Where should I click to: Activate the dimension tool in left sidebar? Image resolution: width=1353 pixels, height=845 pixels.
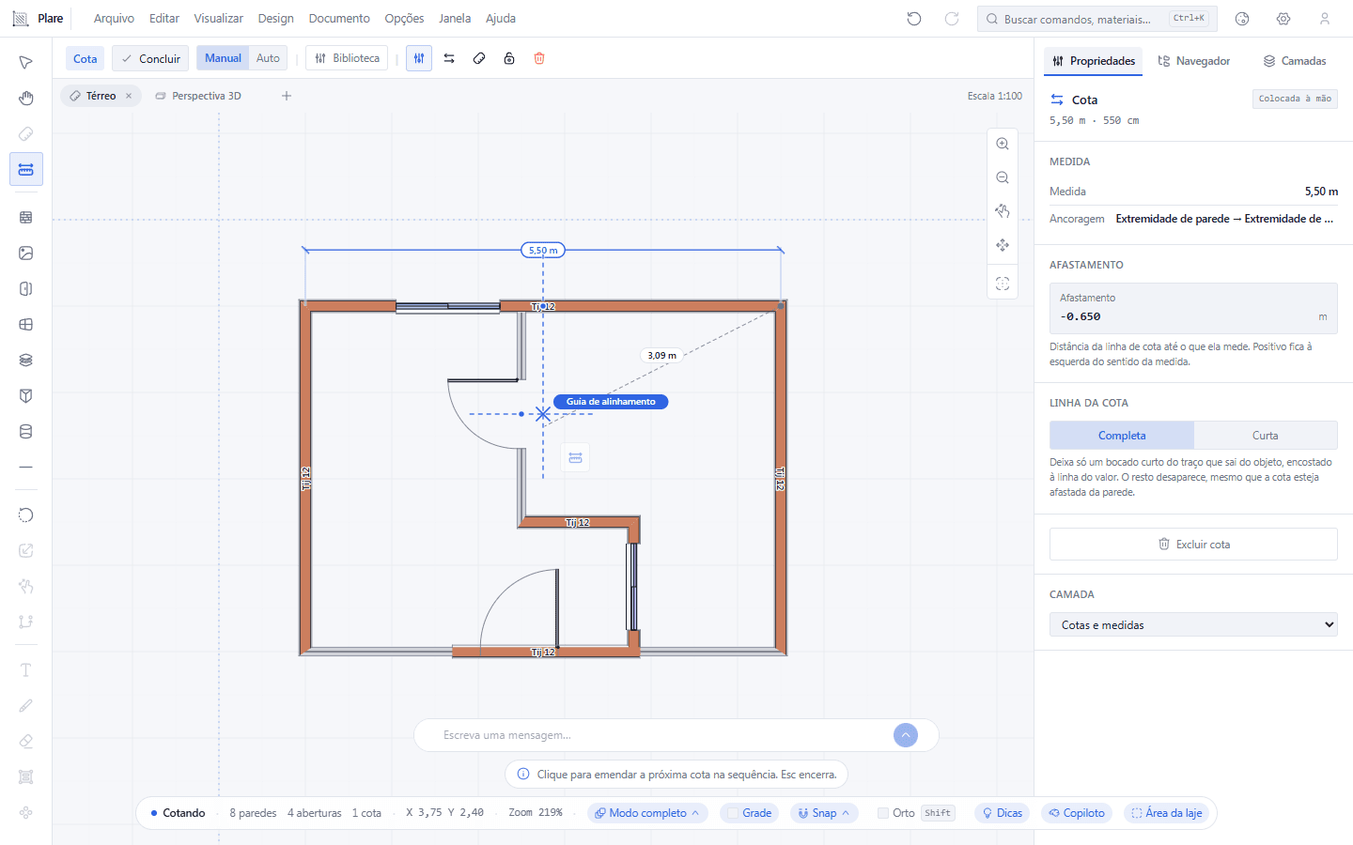pos(26,170)
